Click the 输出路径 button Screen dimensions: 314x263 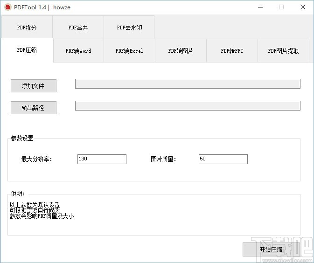[x=34, y=108]
